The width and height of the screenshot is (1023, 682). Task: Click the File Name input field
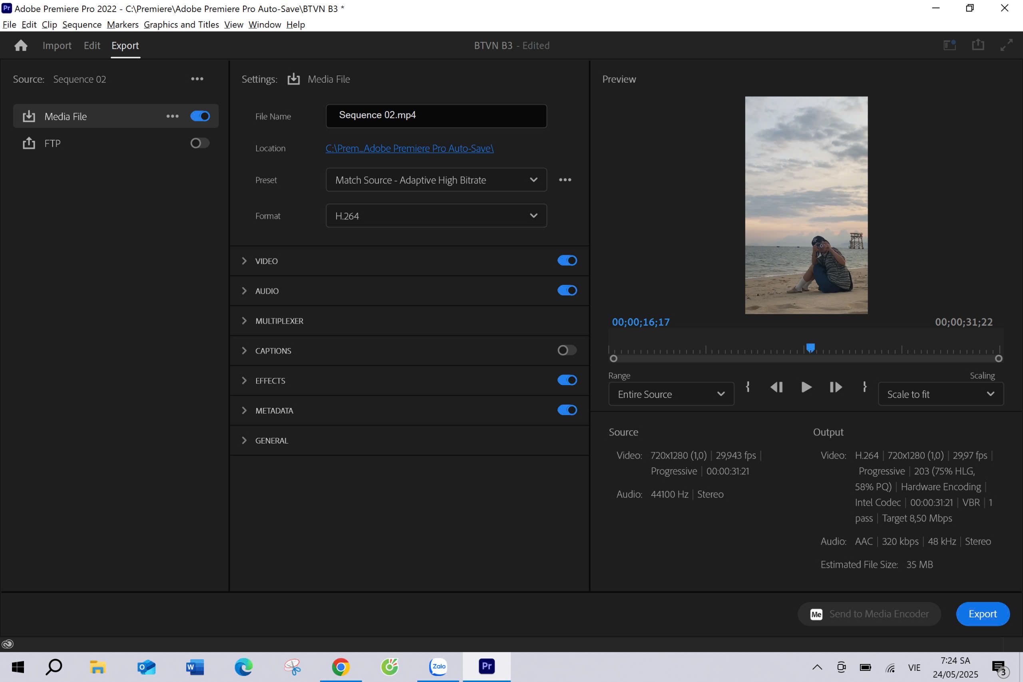(436, 116)
